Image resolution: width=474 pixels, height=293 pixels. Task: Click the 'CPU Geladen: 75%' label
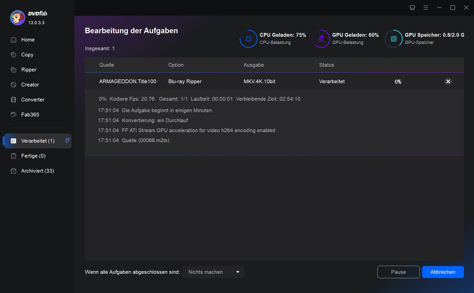tap(283, 35)
